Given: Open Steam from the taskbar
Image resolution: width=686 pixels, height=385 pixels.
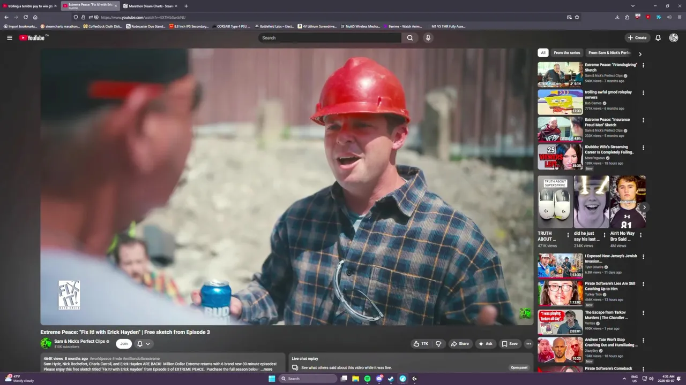Looking at the screenshot, I should coord(391,379).
